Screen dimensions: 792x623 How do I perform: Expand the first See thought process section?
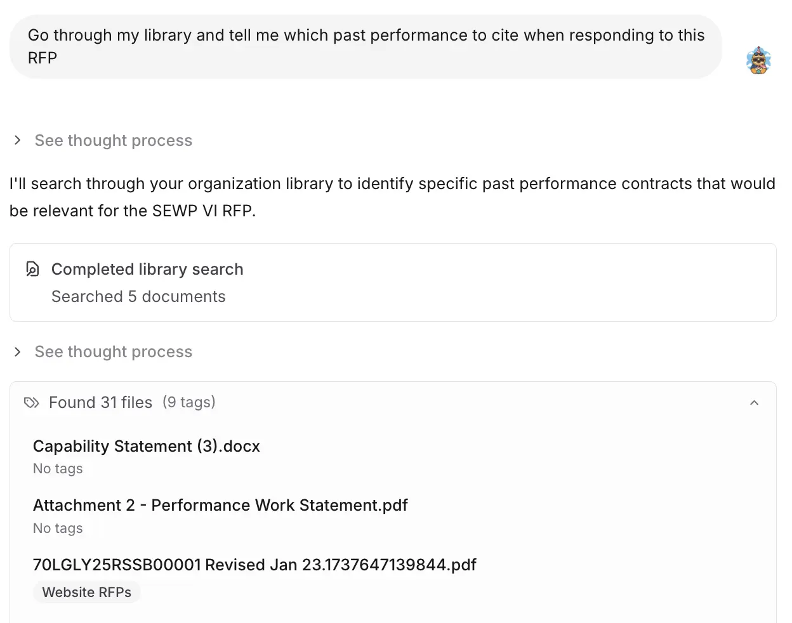(x=113, y=140)
